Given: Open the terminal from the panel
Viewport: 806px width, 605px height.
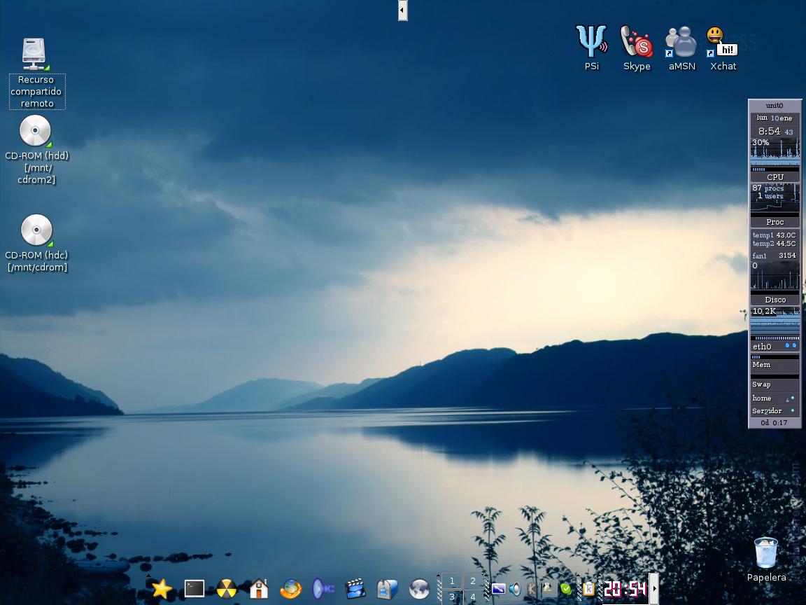Looking at the screenshot, I should pos(195,588).
